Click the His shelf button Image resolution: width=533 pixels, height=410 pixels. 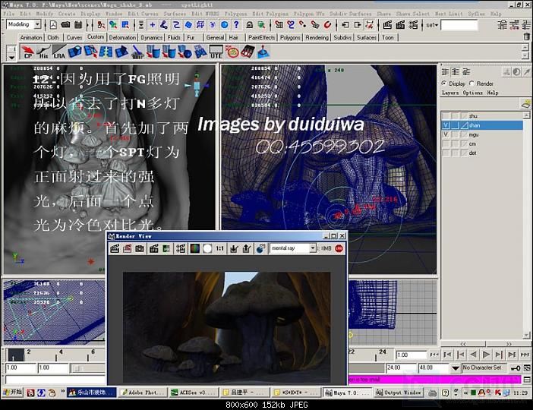pyautogui.click(x=43, y=52)
